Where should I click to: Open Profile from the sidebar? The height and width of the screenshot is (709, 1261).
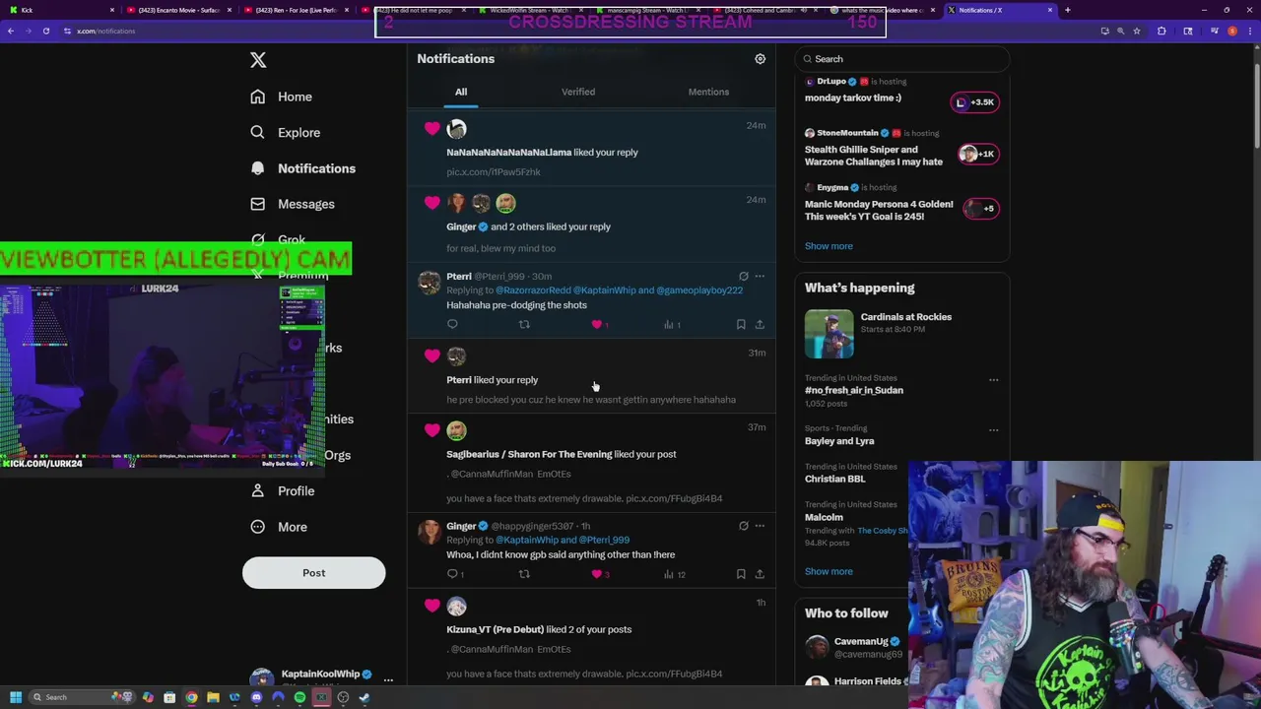(x=283, y=490)
